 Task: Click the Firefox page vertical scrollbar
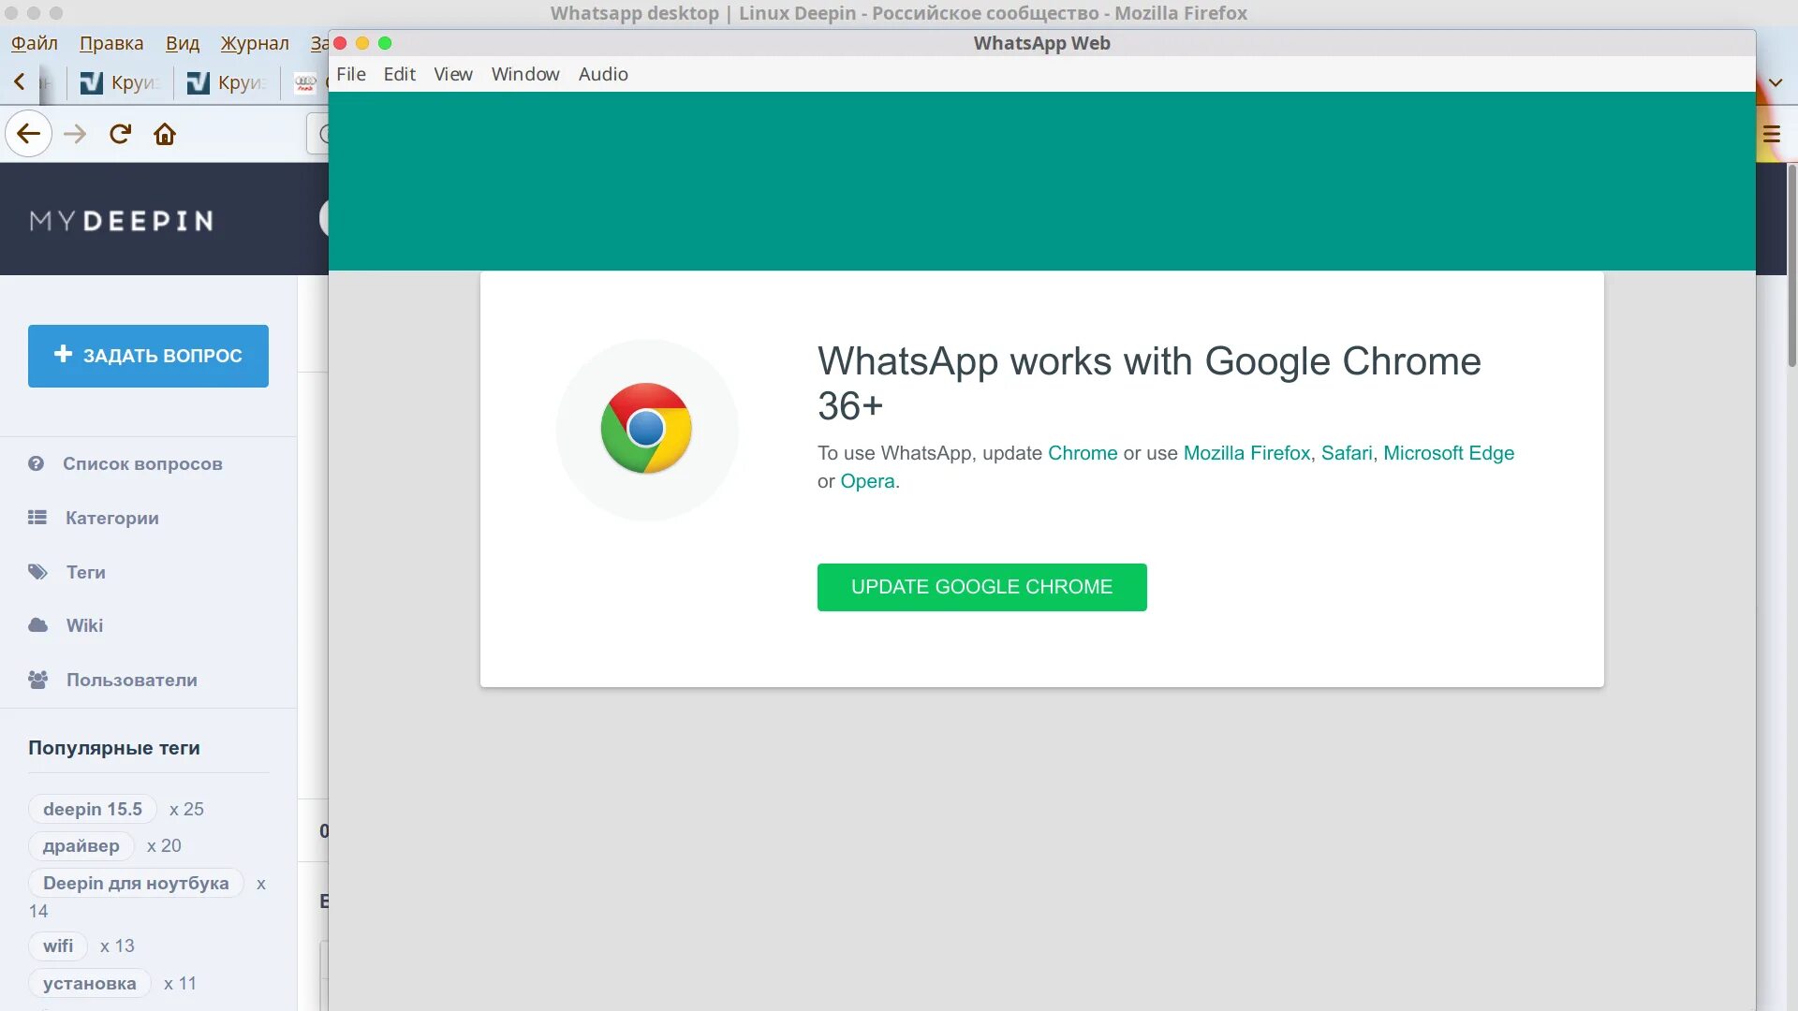(x=1791, y=266)
